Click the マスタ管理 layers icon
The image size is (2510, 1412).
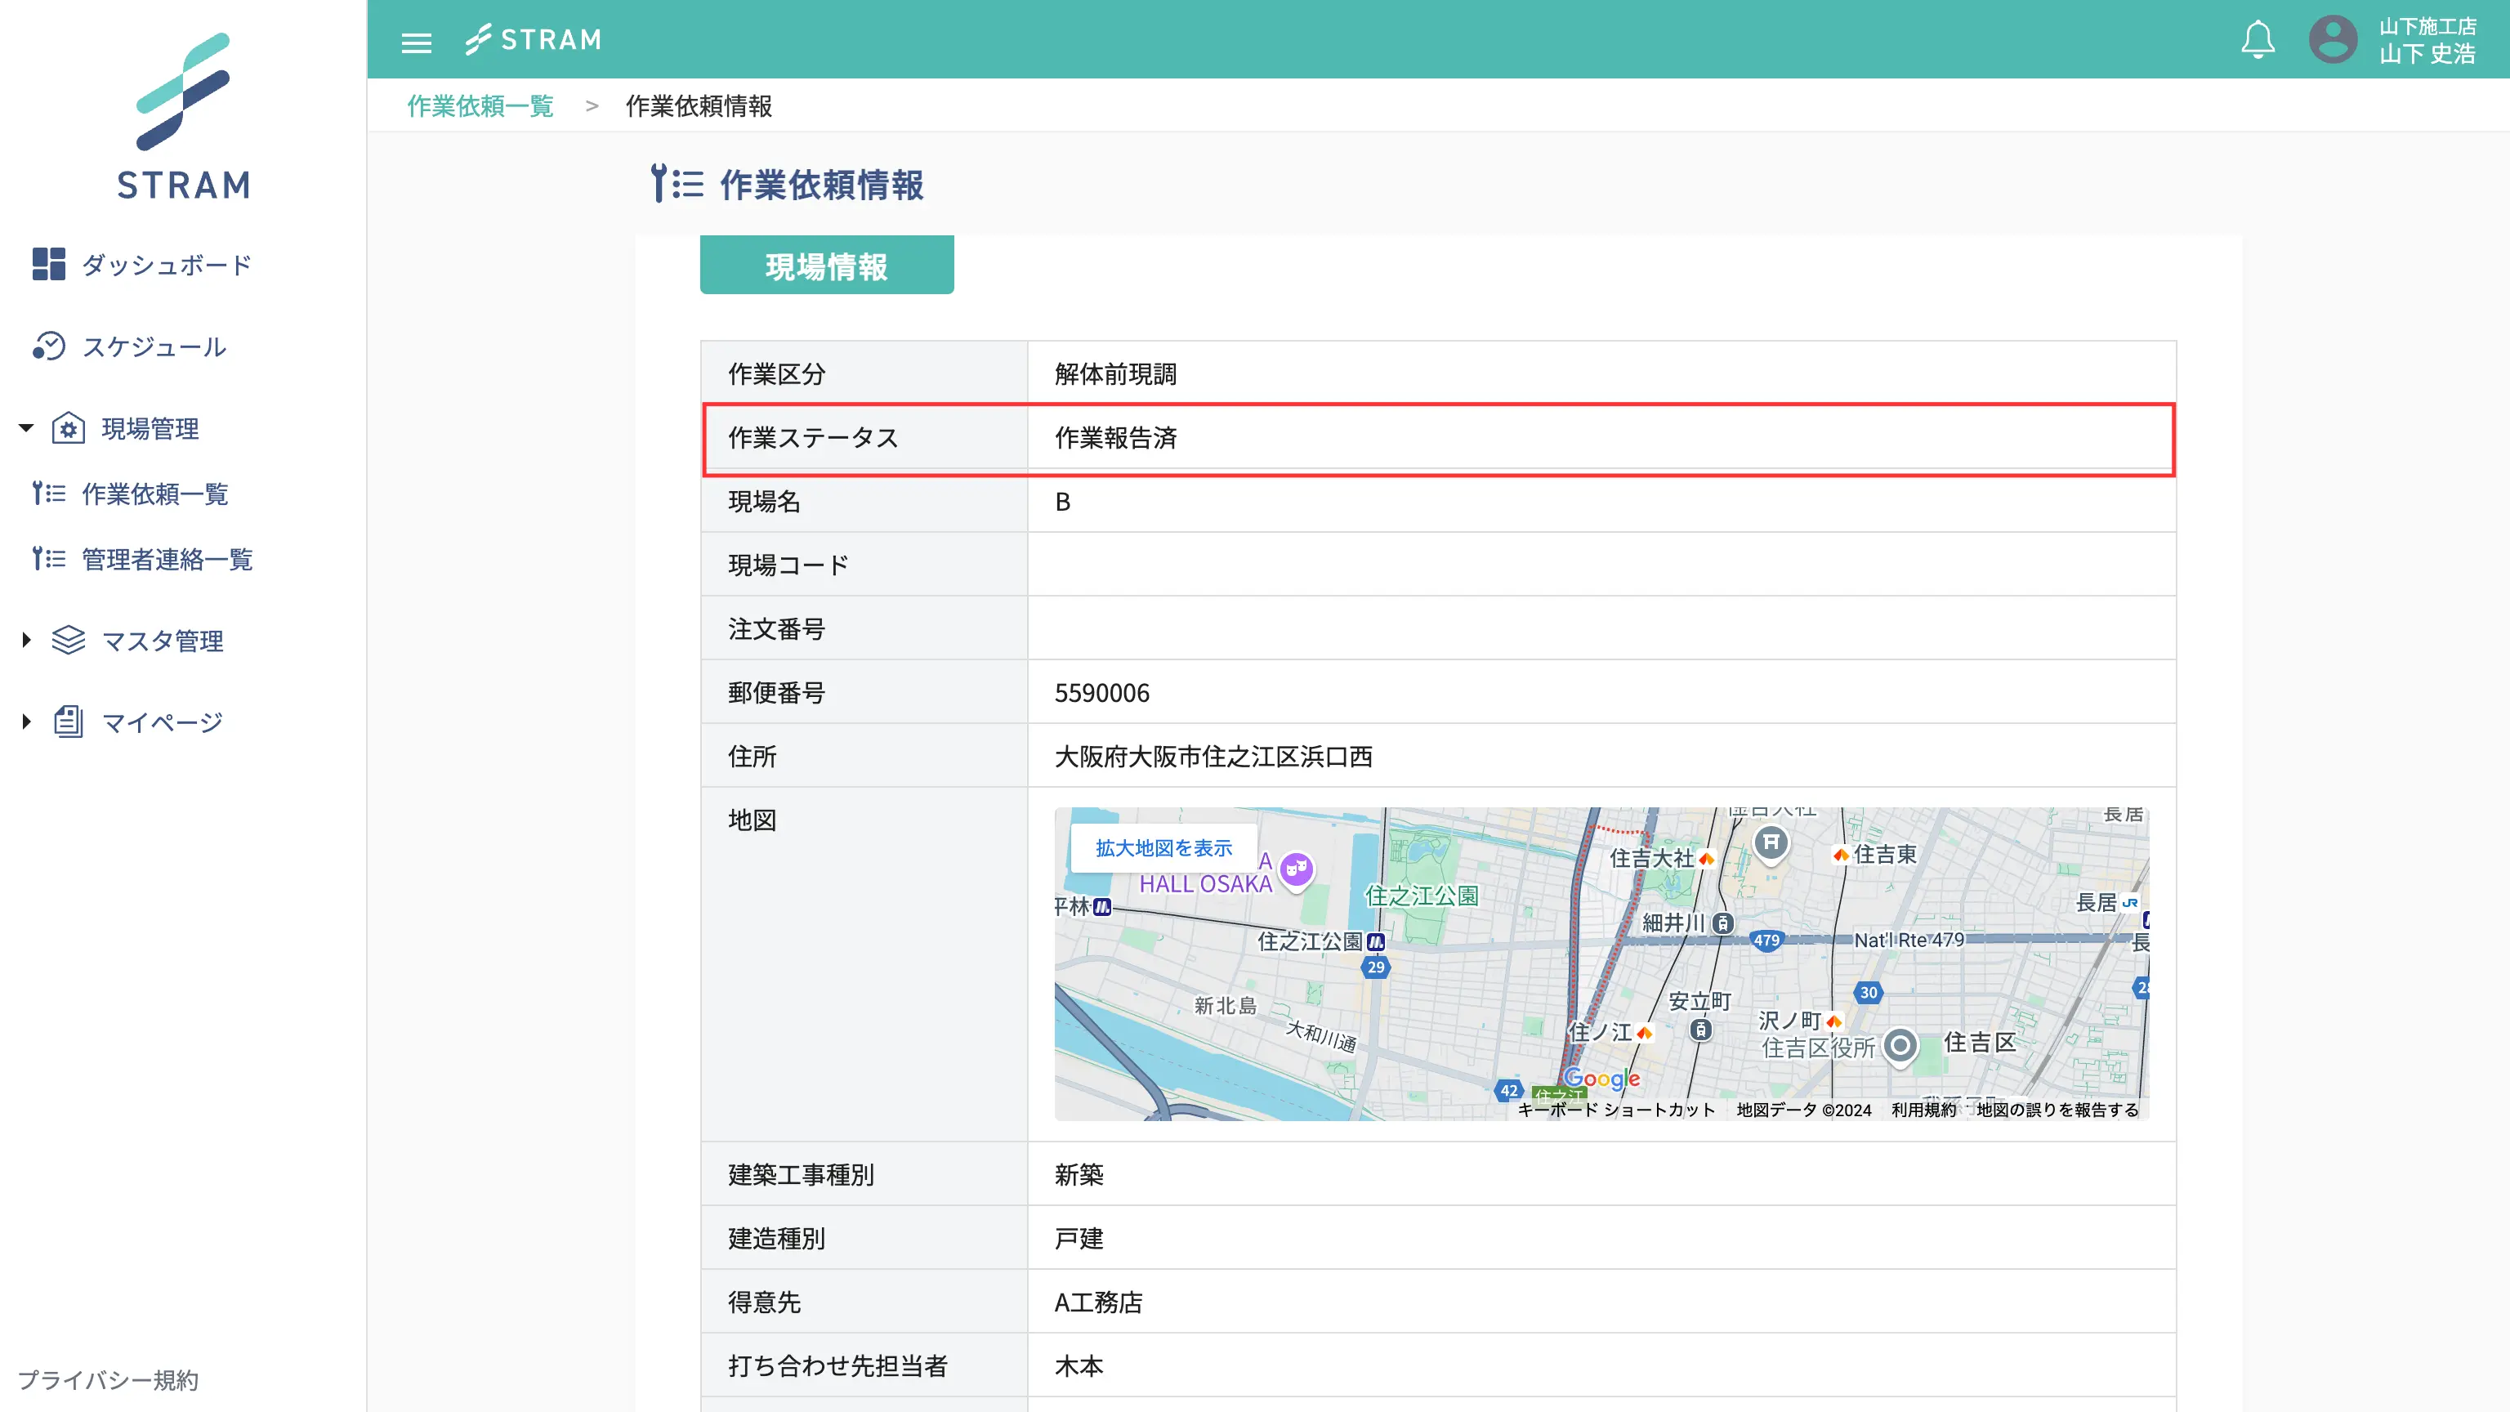click(68, 641)
